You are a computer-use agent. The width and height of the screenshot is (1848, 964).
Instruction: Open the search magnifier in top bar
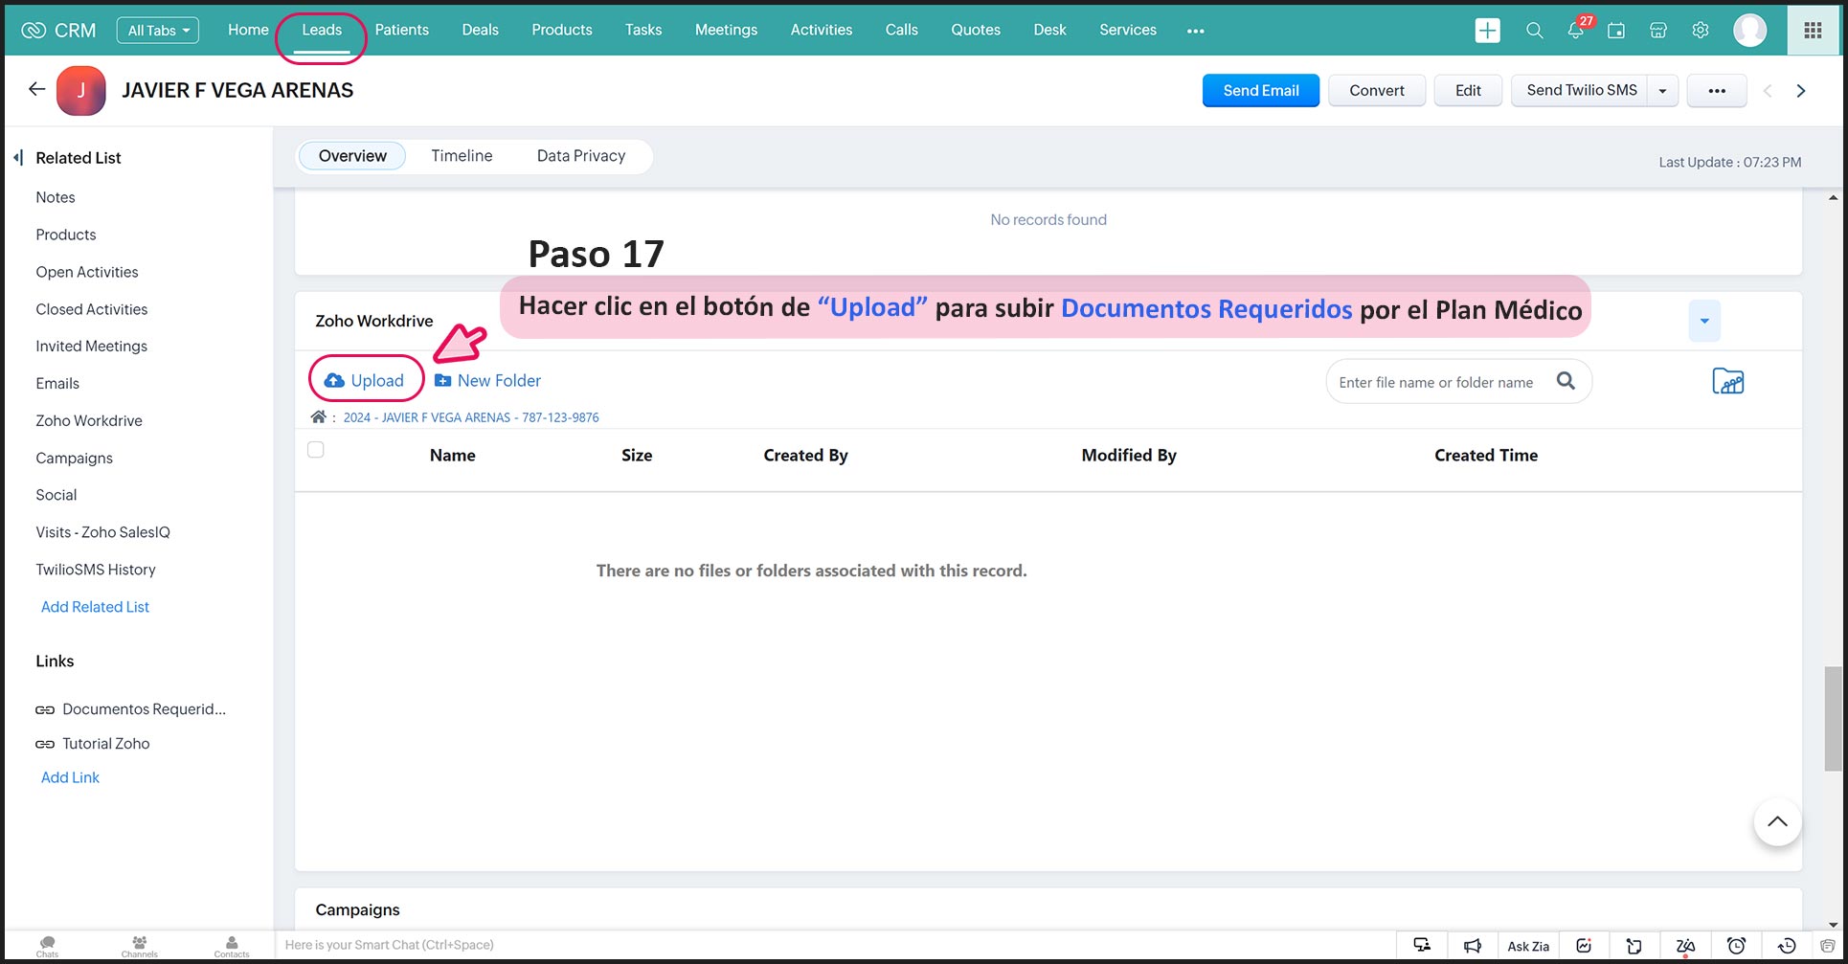1534,31
